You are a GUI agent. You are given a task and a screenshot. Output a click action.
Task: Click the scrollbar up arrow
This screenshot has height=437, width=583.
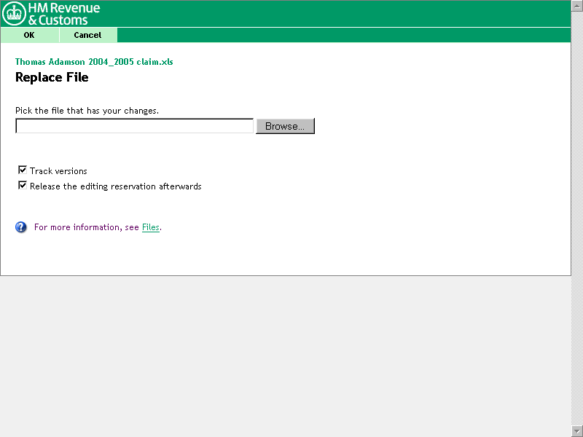pos(577,5)
